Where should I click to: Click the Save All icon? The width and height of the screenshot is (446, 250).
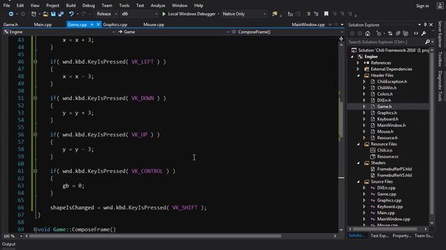61,14
